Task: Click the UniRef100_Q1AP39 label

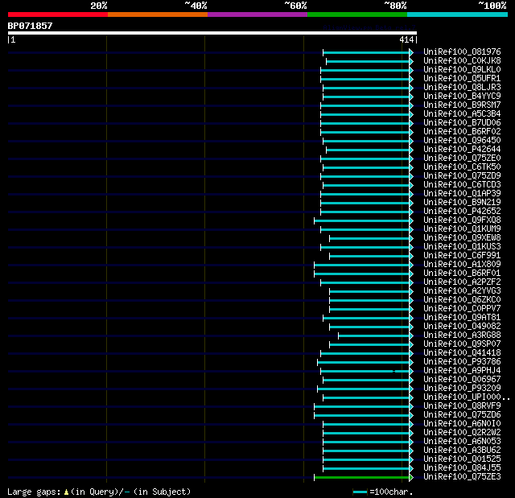Action: click(462, 194)
